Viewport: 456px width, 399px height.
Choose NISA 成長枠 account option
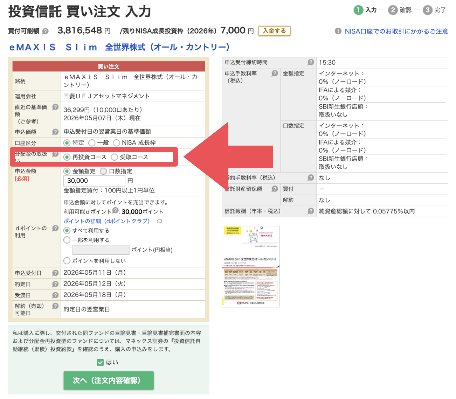point(116,143)
